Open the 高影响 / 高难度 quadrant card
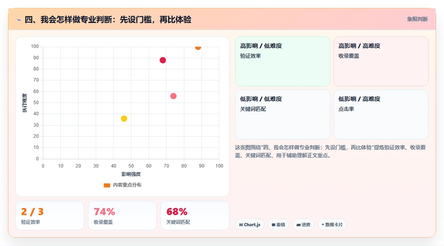 click(381, 61)
